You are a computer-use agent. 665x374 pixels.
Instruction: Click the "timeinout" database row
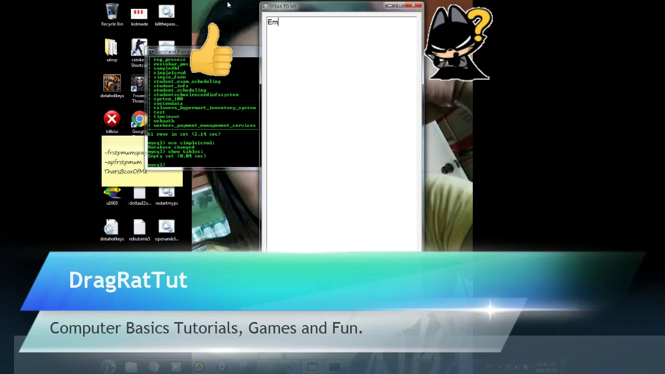(x=166, y=116)
